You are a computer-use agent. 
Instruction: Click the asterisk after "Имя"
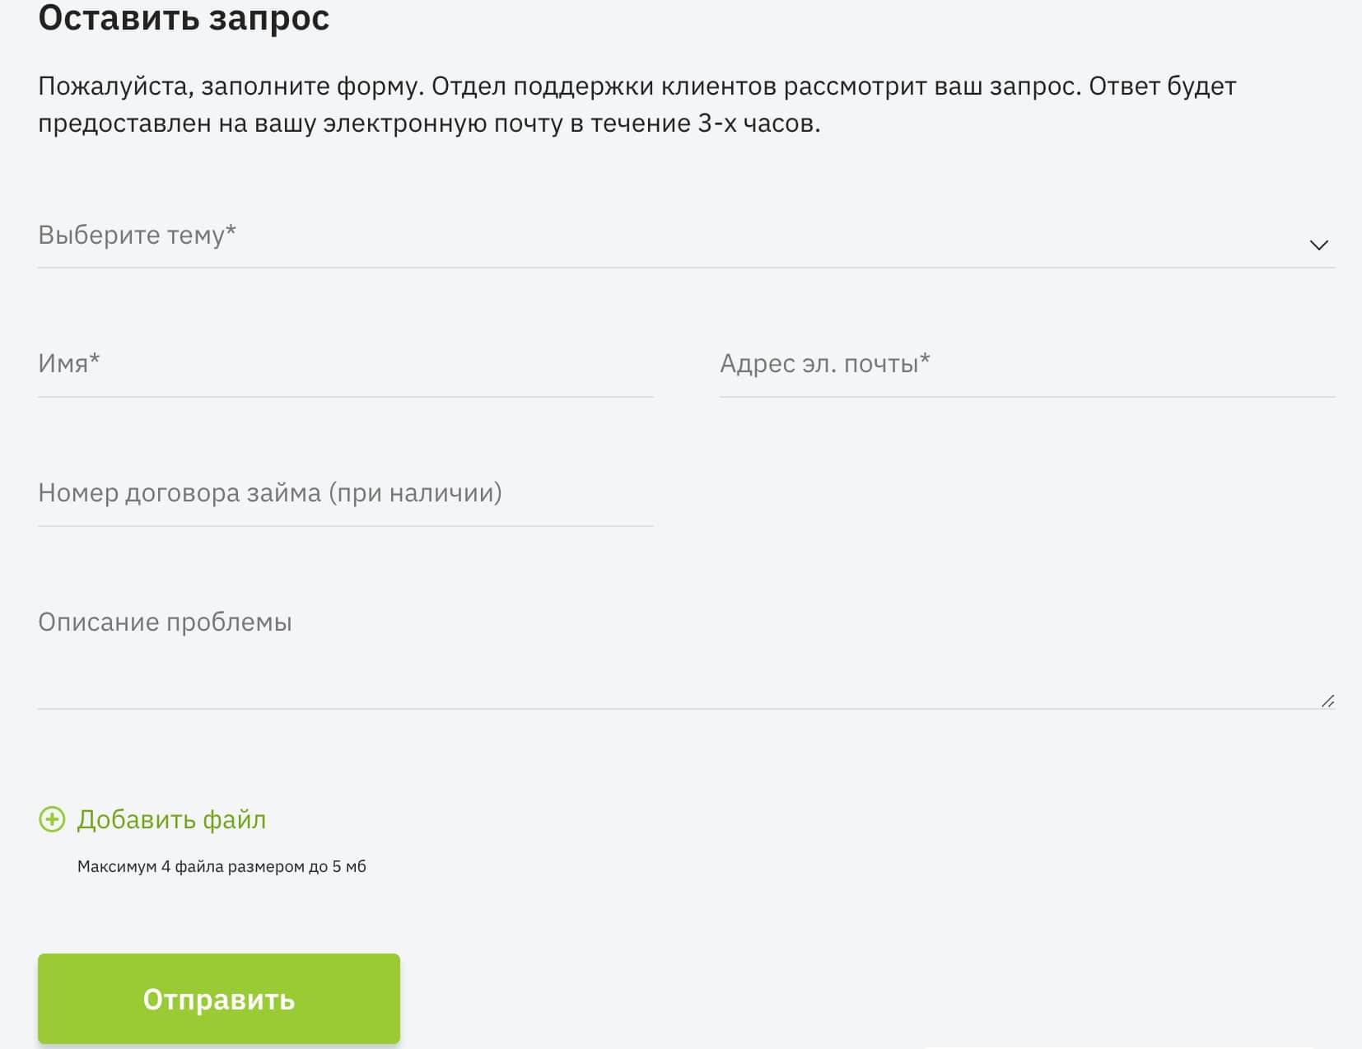click(x=95, y=358)
